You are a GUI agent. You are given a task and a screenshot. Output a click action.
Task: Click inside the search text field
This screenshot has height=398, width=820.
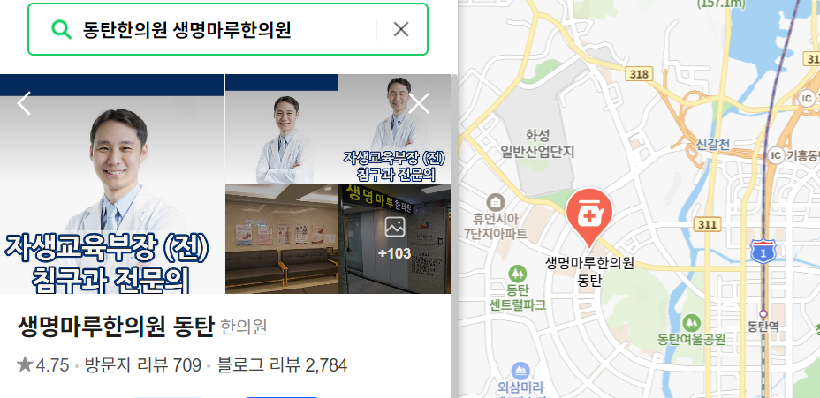(224, 30)
